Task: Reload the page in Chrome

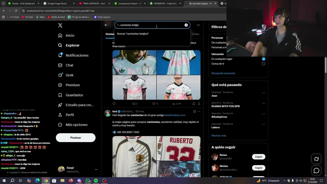Action: [x=16, y=11]
